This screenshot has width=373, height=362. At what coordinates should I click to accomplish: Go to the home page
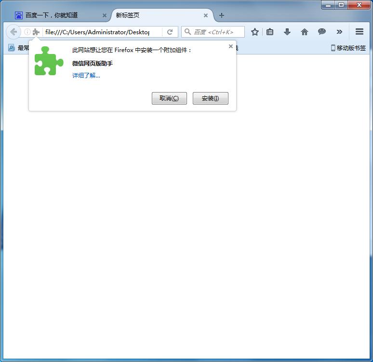click(305, 32)
